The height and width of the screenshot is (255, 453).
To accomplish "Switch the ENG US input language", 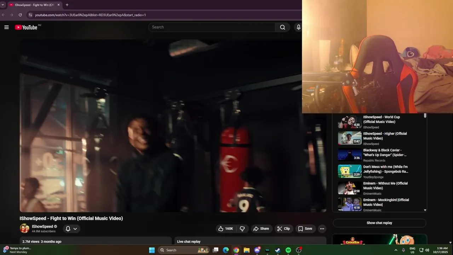I will coord(412,250).
